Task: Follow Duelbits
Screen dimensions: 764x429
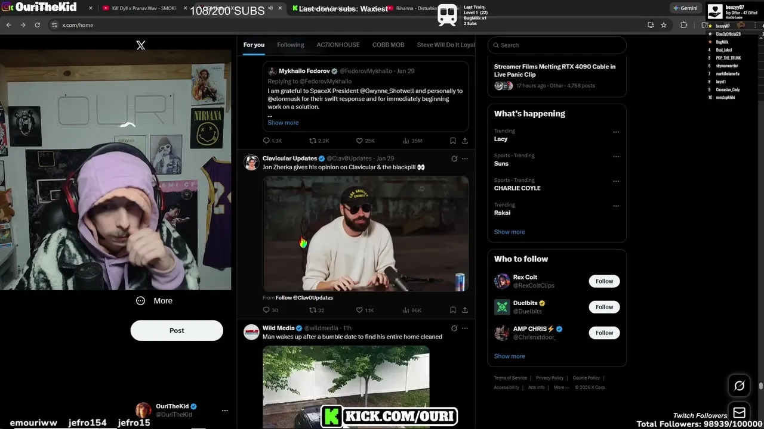Action: point(604,307)
